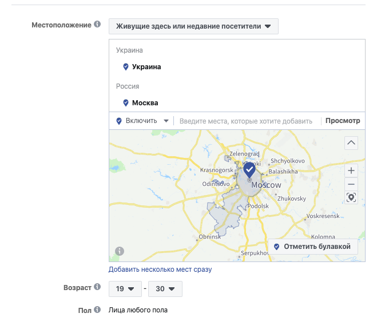Viewport: 377px width, 325px height.
Task: Click the info icon next to Возраст
Action: [97, 287]
